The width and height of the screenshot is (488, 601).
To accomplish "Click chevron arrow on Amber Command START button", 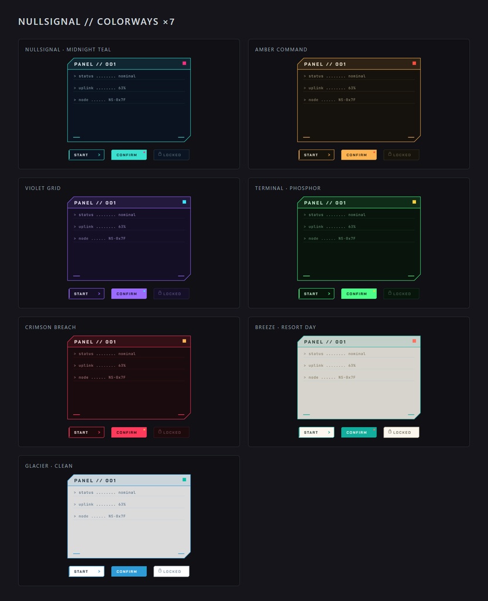I will 328,155.
